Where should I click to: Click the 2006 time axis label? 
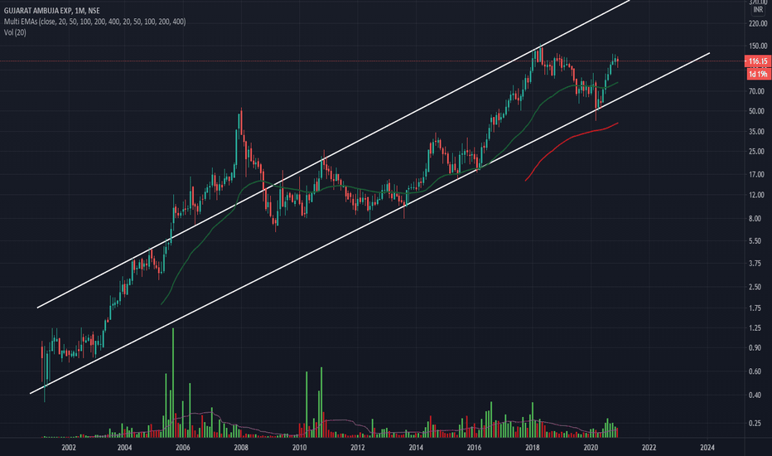pyautogui.click(x=183, y=448)
